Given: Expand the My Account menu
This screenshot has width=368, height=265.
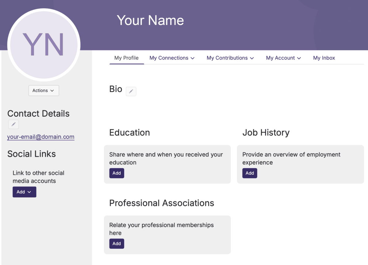Looking at the screenshot, I should 284,58.
